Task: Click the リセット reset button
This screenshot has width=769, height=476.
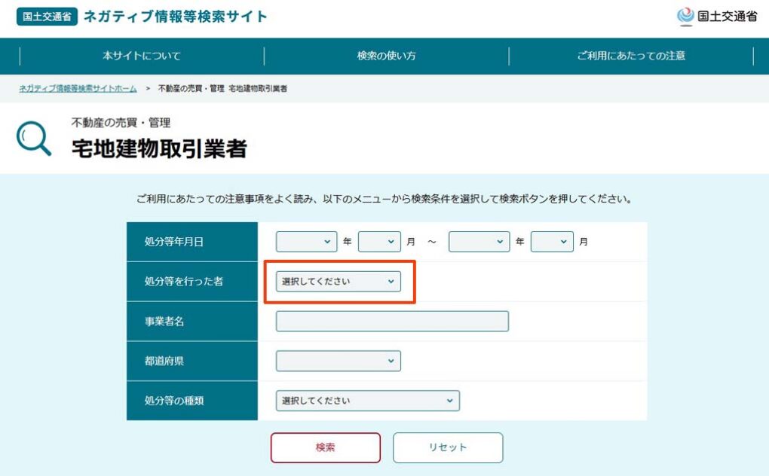Action: [448, 447]
